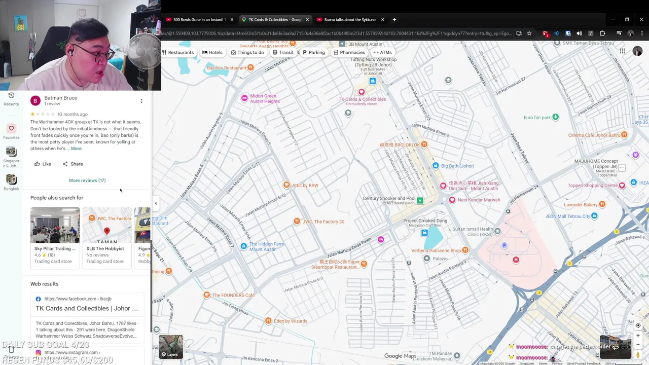Select the Midori Green Austin Heights pin
The width and height of the screenshot is (649, 365).
coord(244,98)
